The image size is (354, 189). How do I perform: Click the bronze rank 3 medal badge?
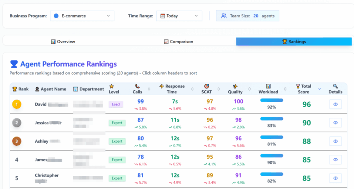tap(17, 141)
